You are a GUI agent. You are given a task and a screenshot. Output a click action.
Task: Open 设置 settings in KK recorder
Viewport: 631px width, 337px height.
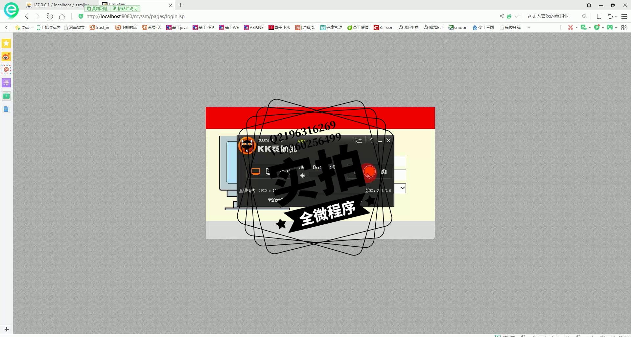point(358,141)
